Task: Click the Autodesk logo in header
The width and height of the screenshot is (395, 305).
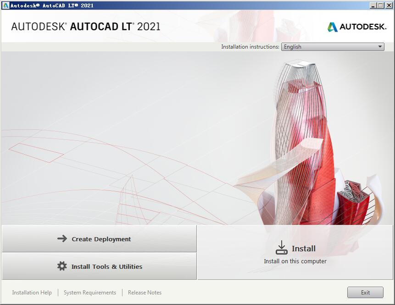Action: (357, 27)
